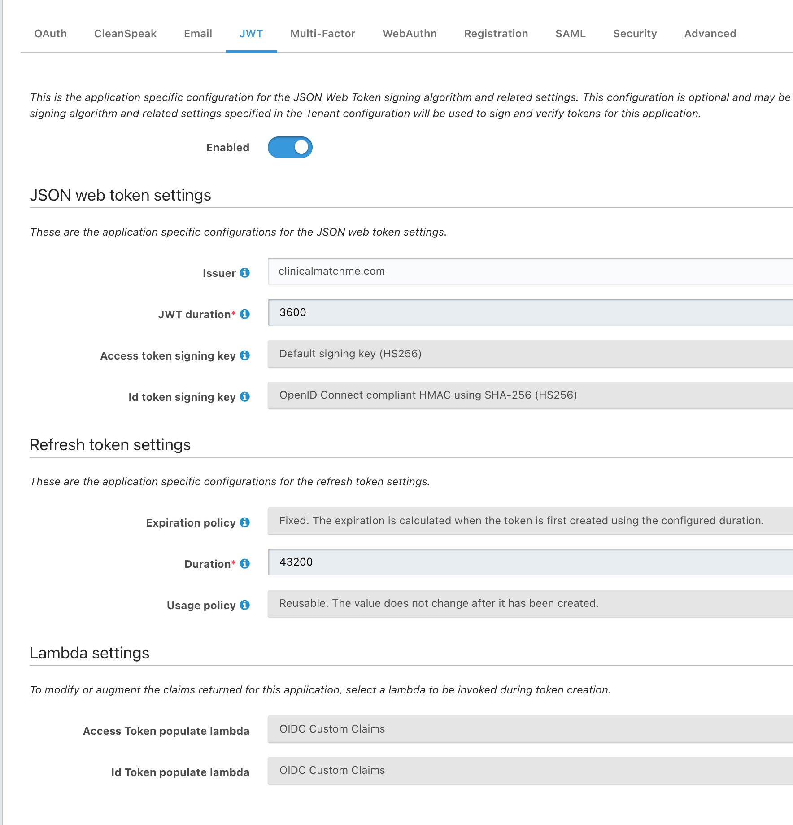793x825 pixels.
Task: Open the Security tab
Action: click(x=635, y=34)
